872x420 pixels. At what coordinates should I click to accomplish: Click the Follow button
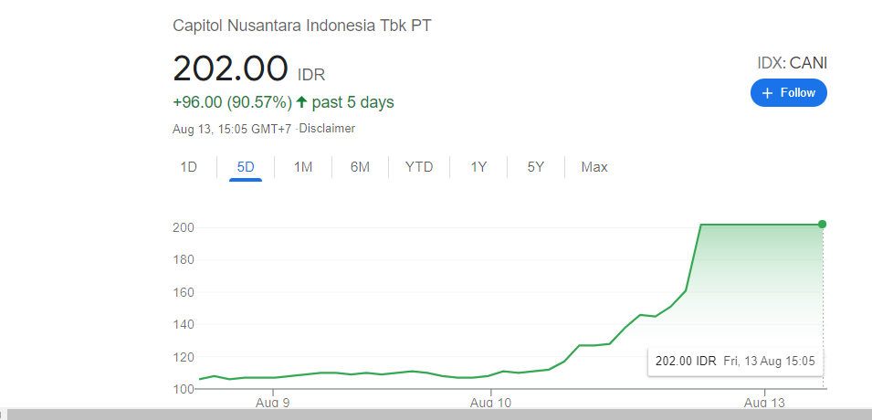click(788, 93)
